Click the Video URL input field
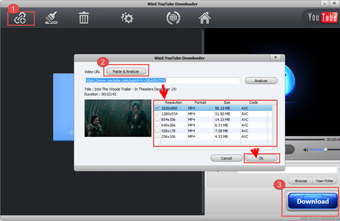The width and height of the screenshot is (340, 221). click(162, 80)
